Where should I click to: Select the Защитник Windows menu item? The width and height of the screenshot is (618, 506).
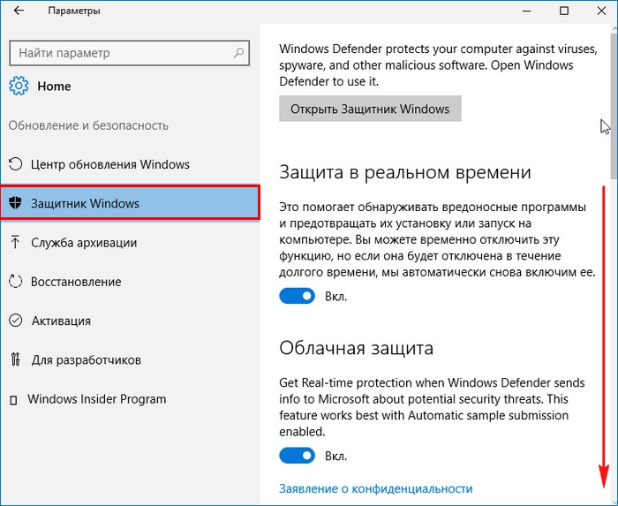[x=130, y=203]
